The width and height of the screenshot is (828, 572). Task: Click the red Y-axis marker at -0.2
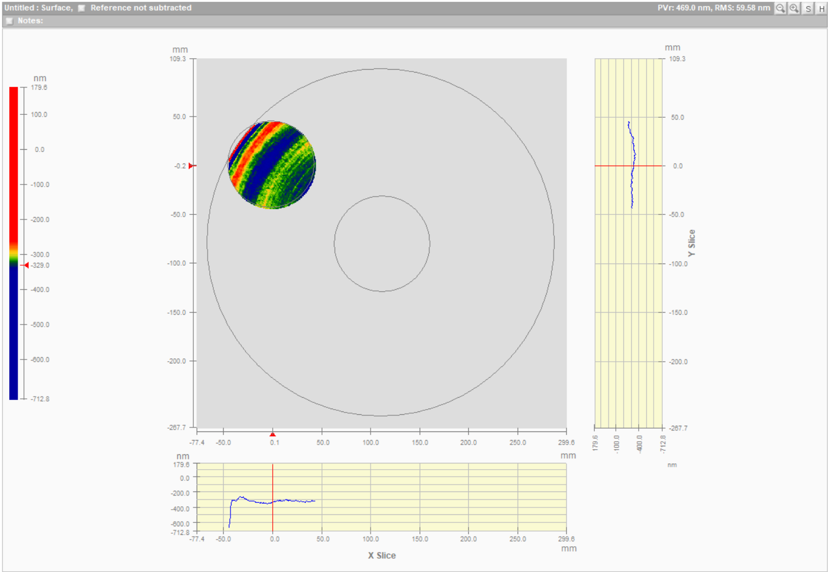(x=192, y=166)
